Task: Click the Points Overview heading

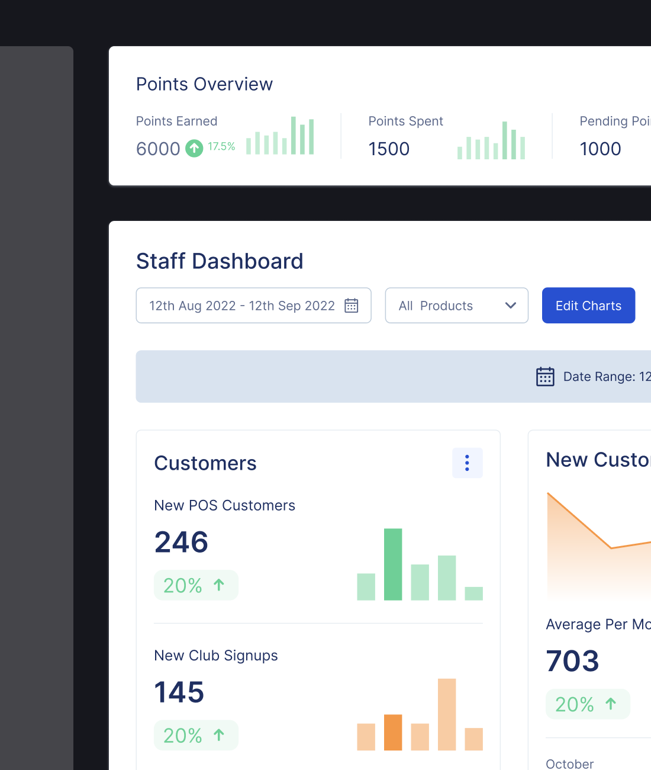Action: 204,84
